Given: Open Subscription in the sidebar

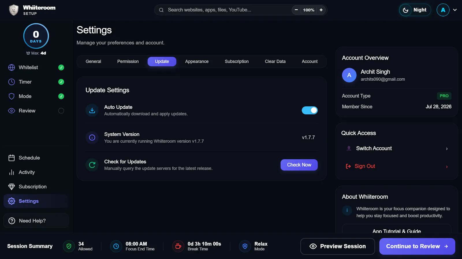Looking at the screenshot, I should [36, 187].
